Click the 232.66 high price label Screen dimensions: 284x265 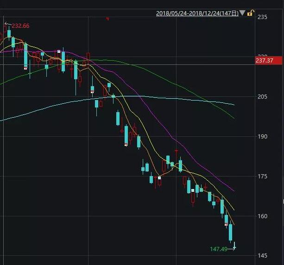[x=20, y=25]
